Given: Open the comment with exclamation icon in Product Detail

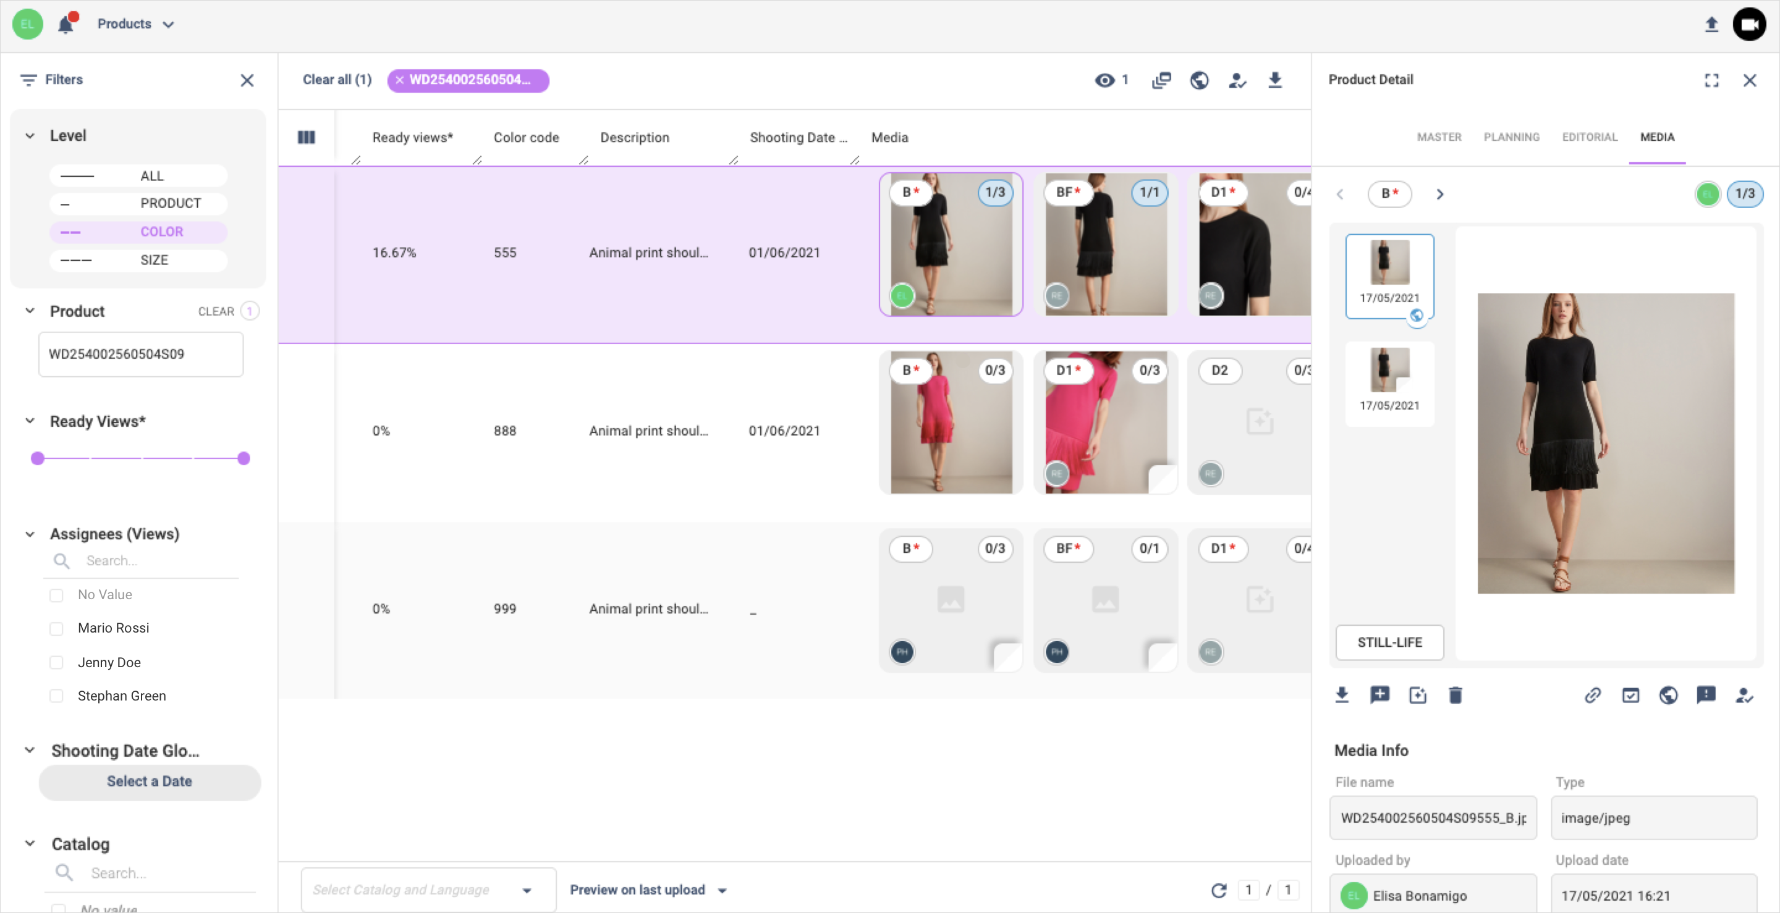Looking at the screenshot, I should [1706, 695].
